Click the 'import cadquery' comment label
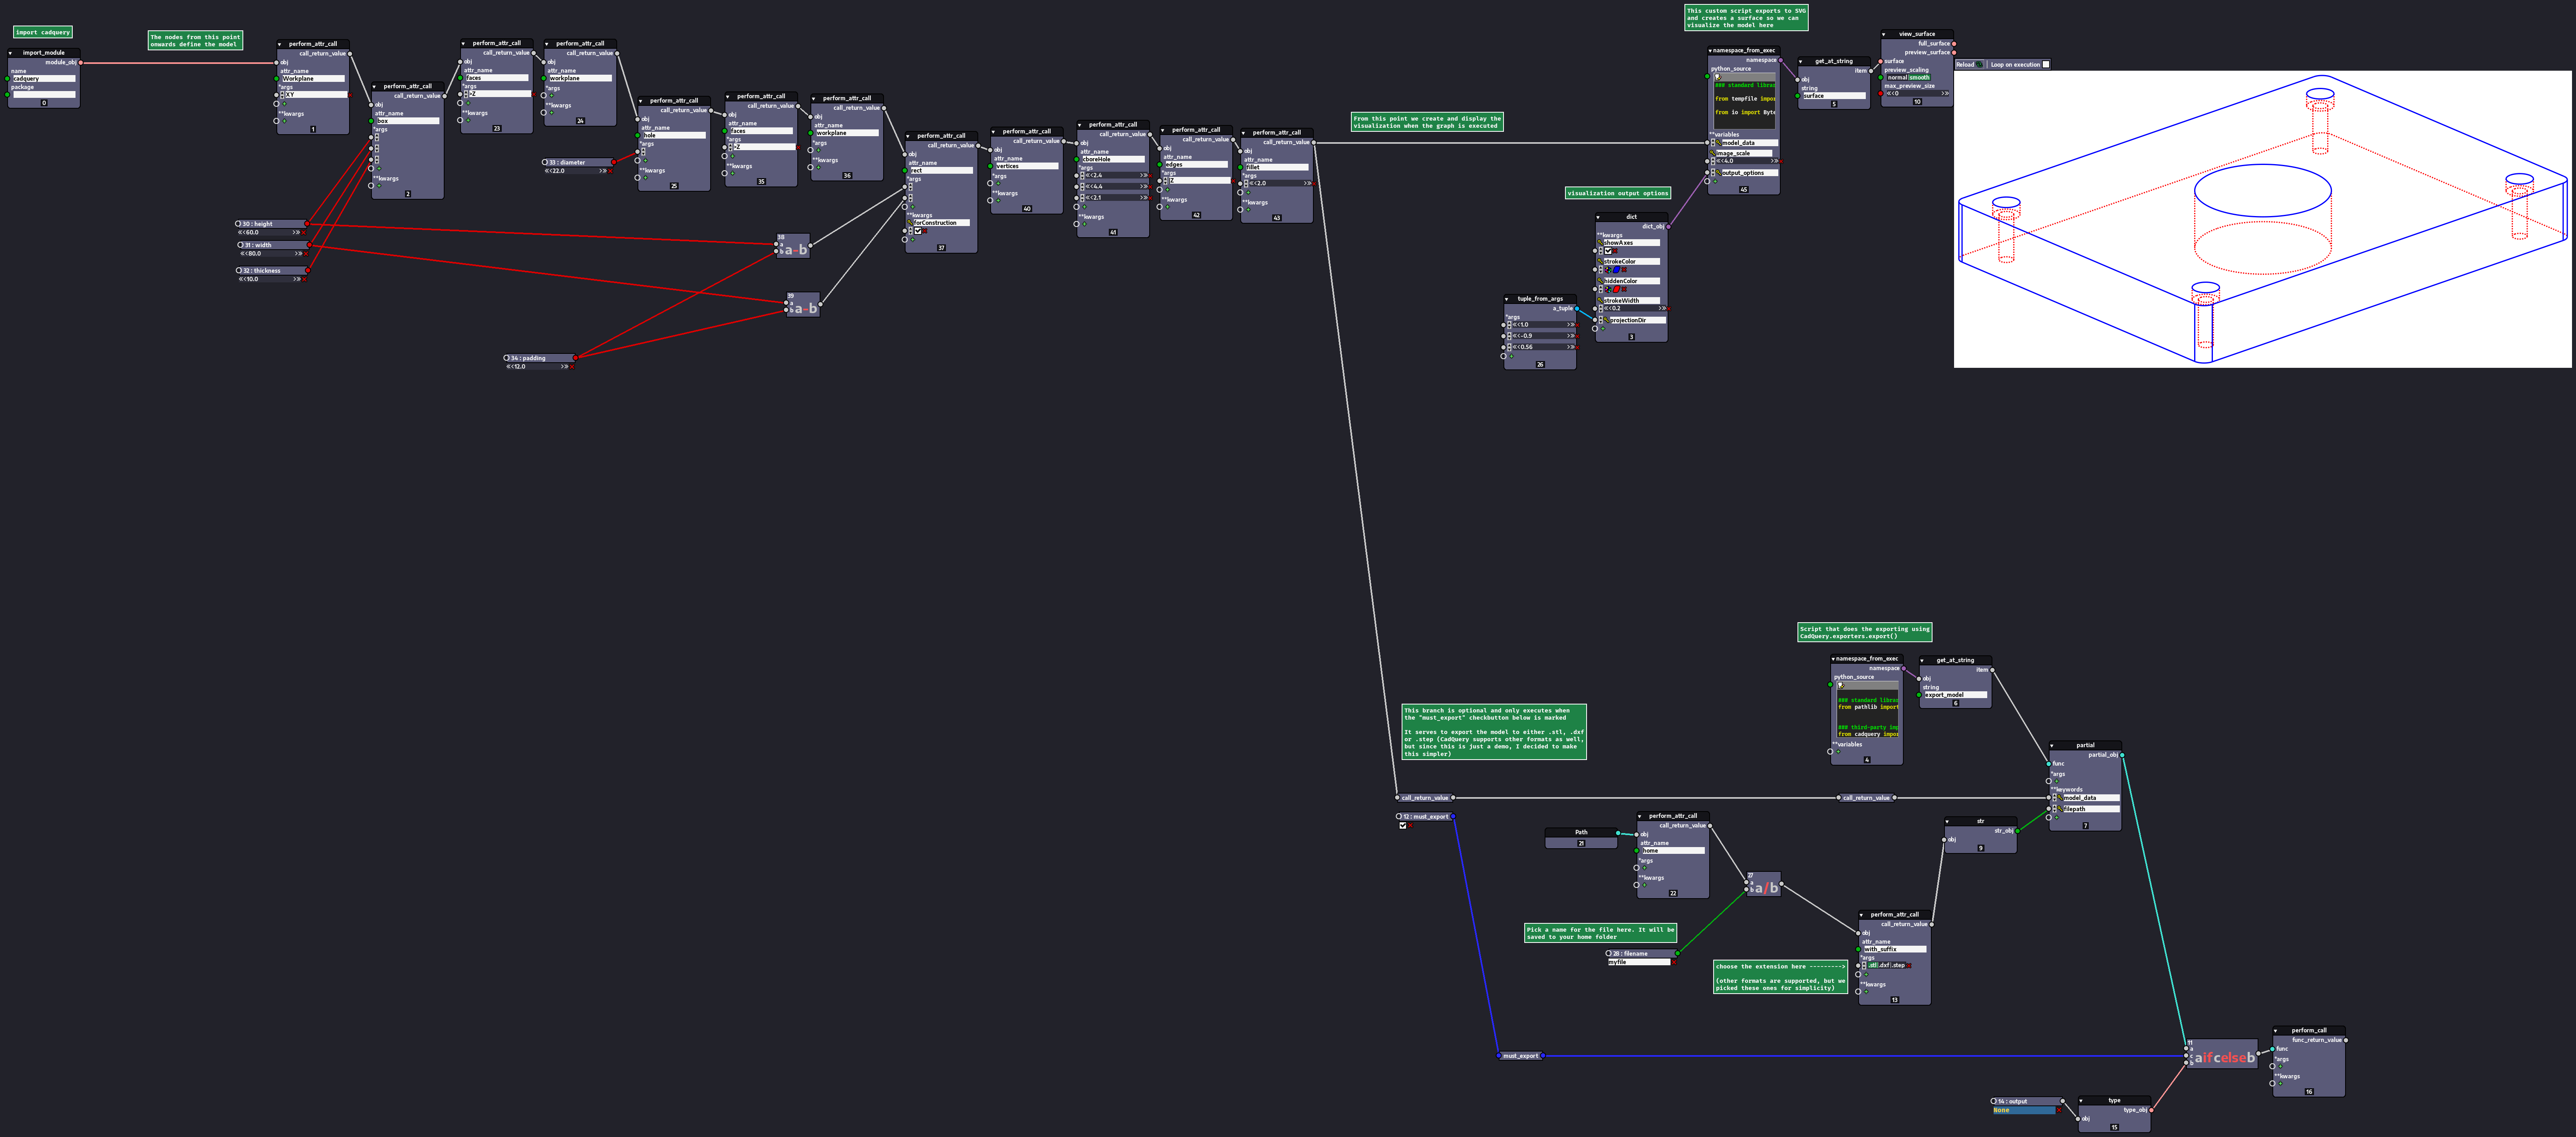 [43, 32]
